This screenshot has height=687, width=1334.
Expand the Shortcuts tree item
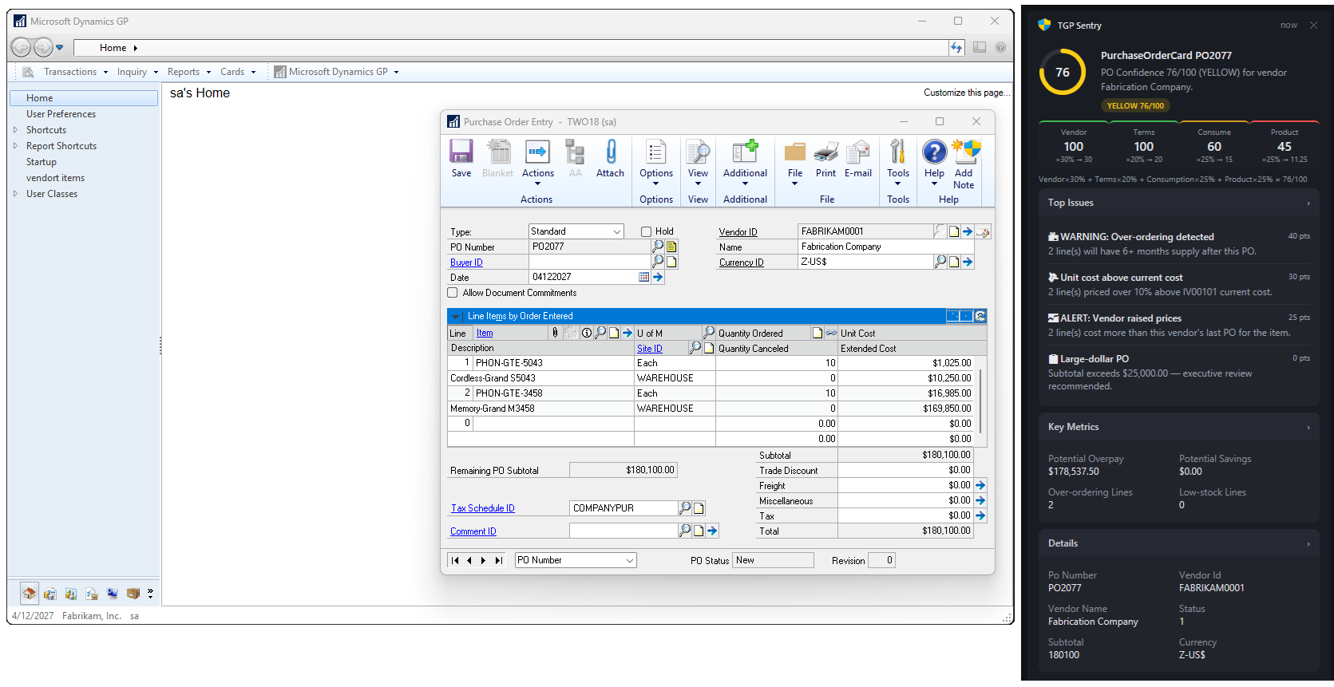(15, 130)
